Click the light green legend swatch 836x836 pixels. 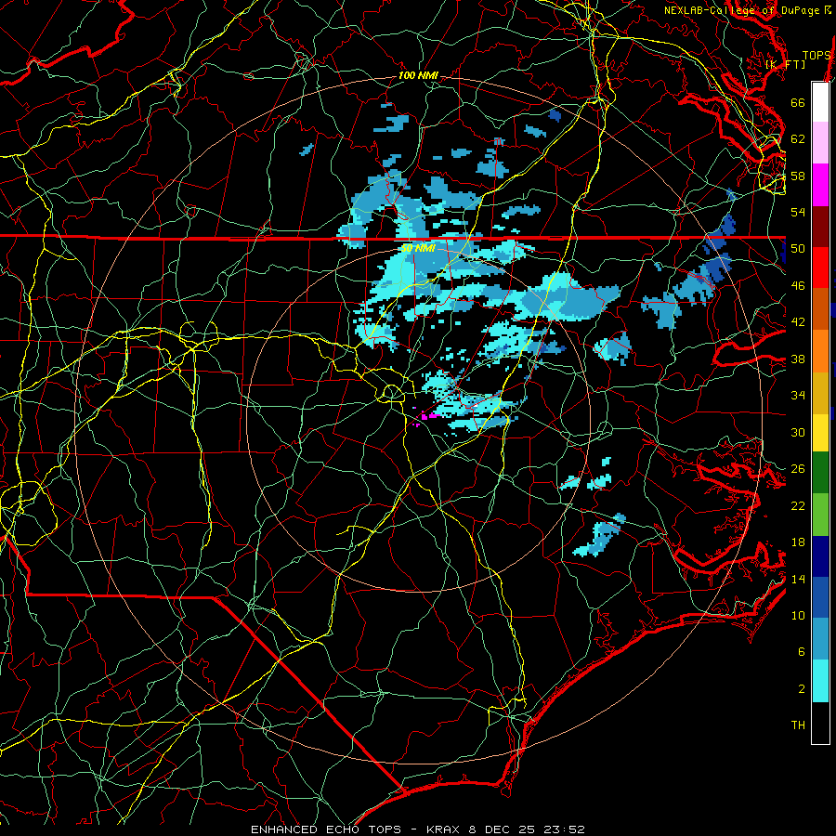[x=820, y=515]
